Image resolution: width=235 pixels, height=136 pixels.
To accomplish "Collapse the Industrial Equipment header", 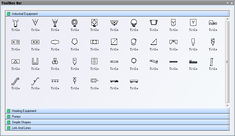I will tap(25, 14).
